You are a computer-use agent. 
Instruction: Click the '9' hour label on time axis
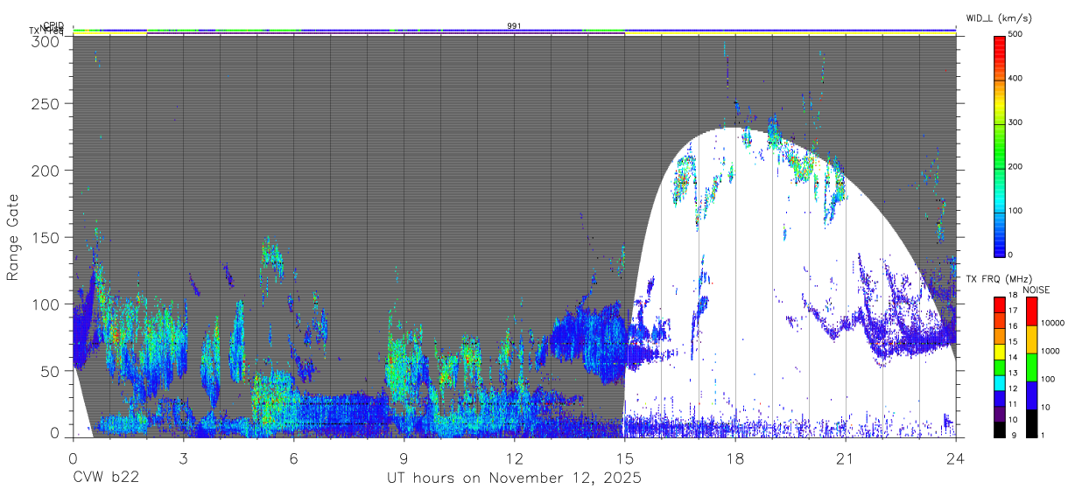pos(404,457)
